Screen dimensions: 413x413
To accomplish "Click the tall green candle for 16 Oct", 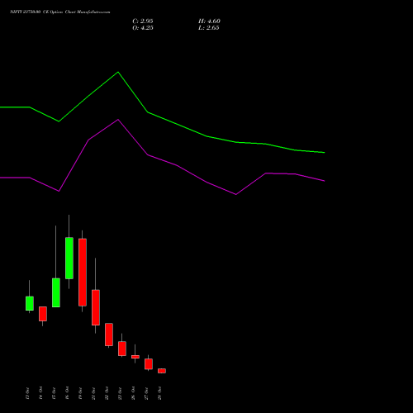I will click(x=69, y=259).
